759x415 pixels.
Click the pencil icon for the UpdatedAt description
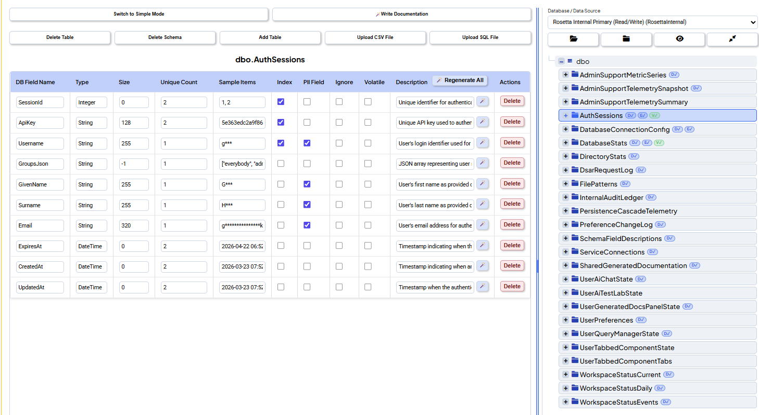coord(482,286)
